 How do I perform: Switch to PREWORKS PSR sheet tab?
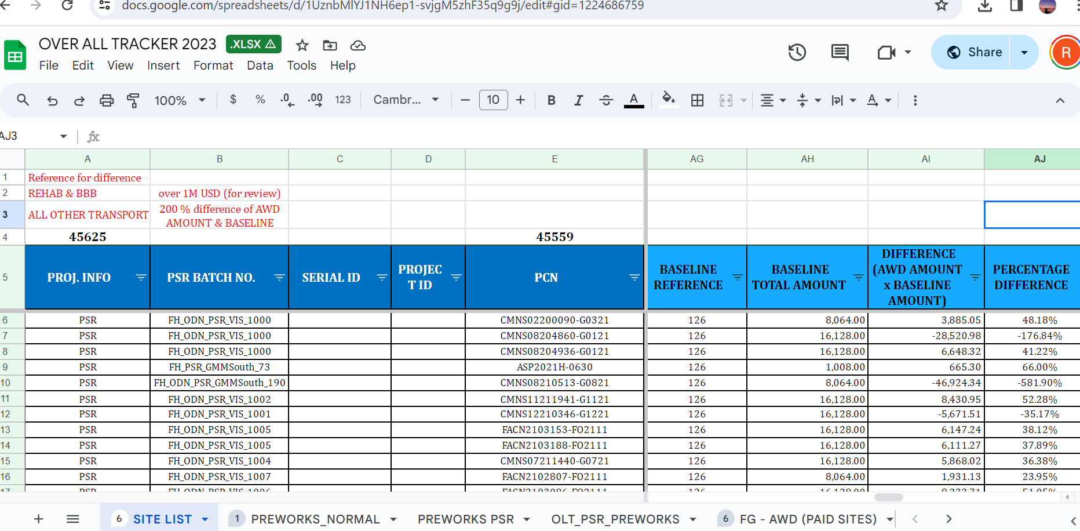(466, 519)
